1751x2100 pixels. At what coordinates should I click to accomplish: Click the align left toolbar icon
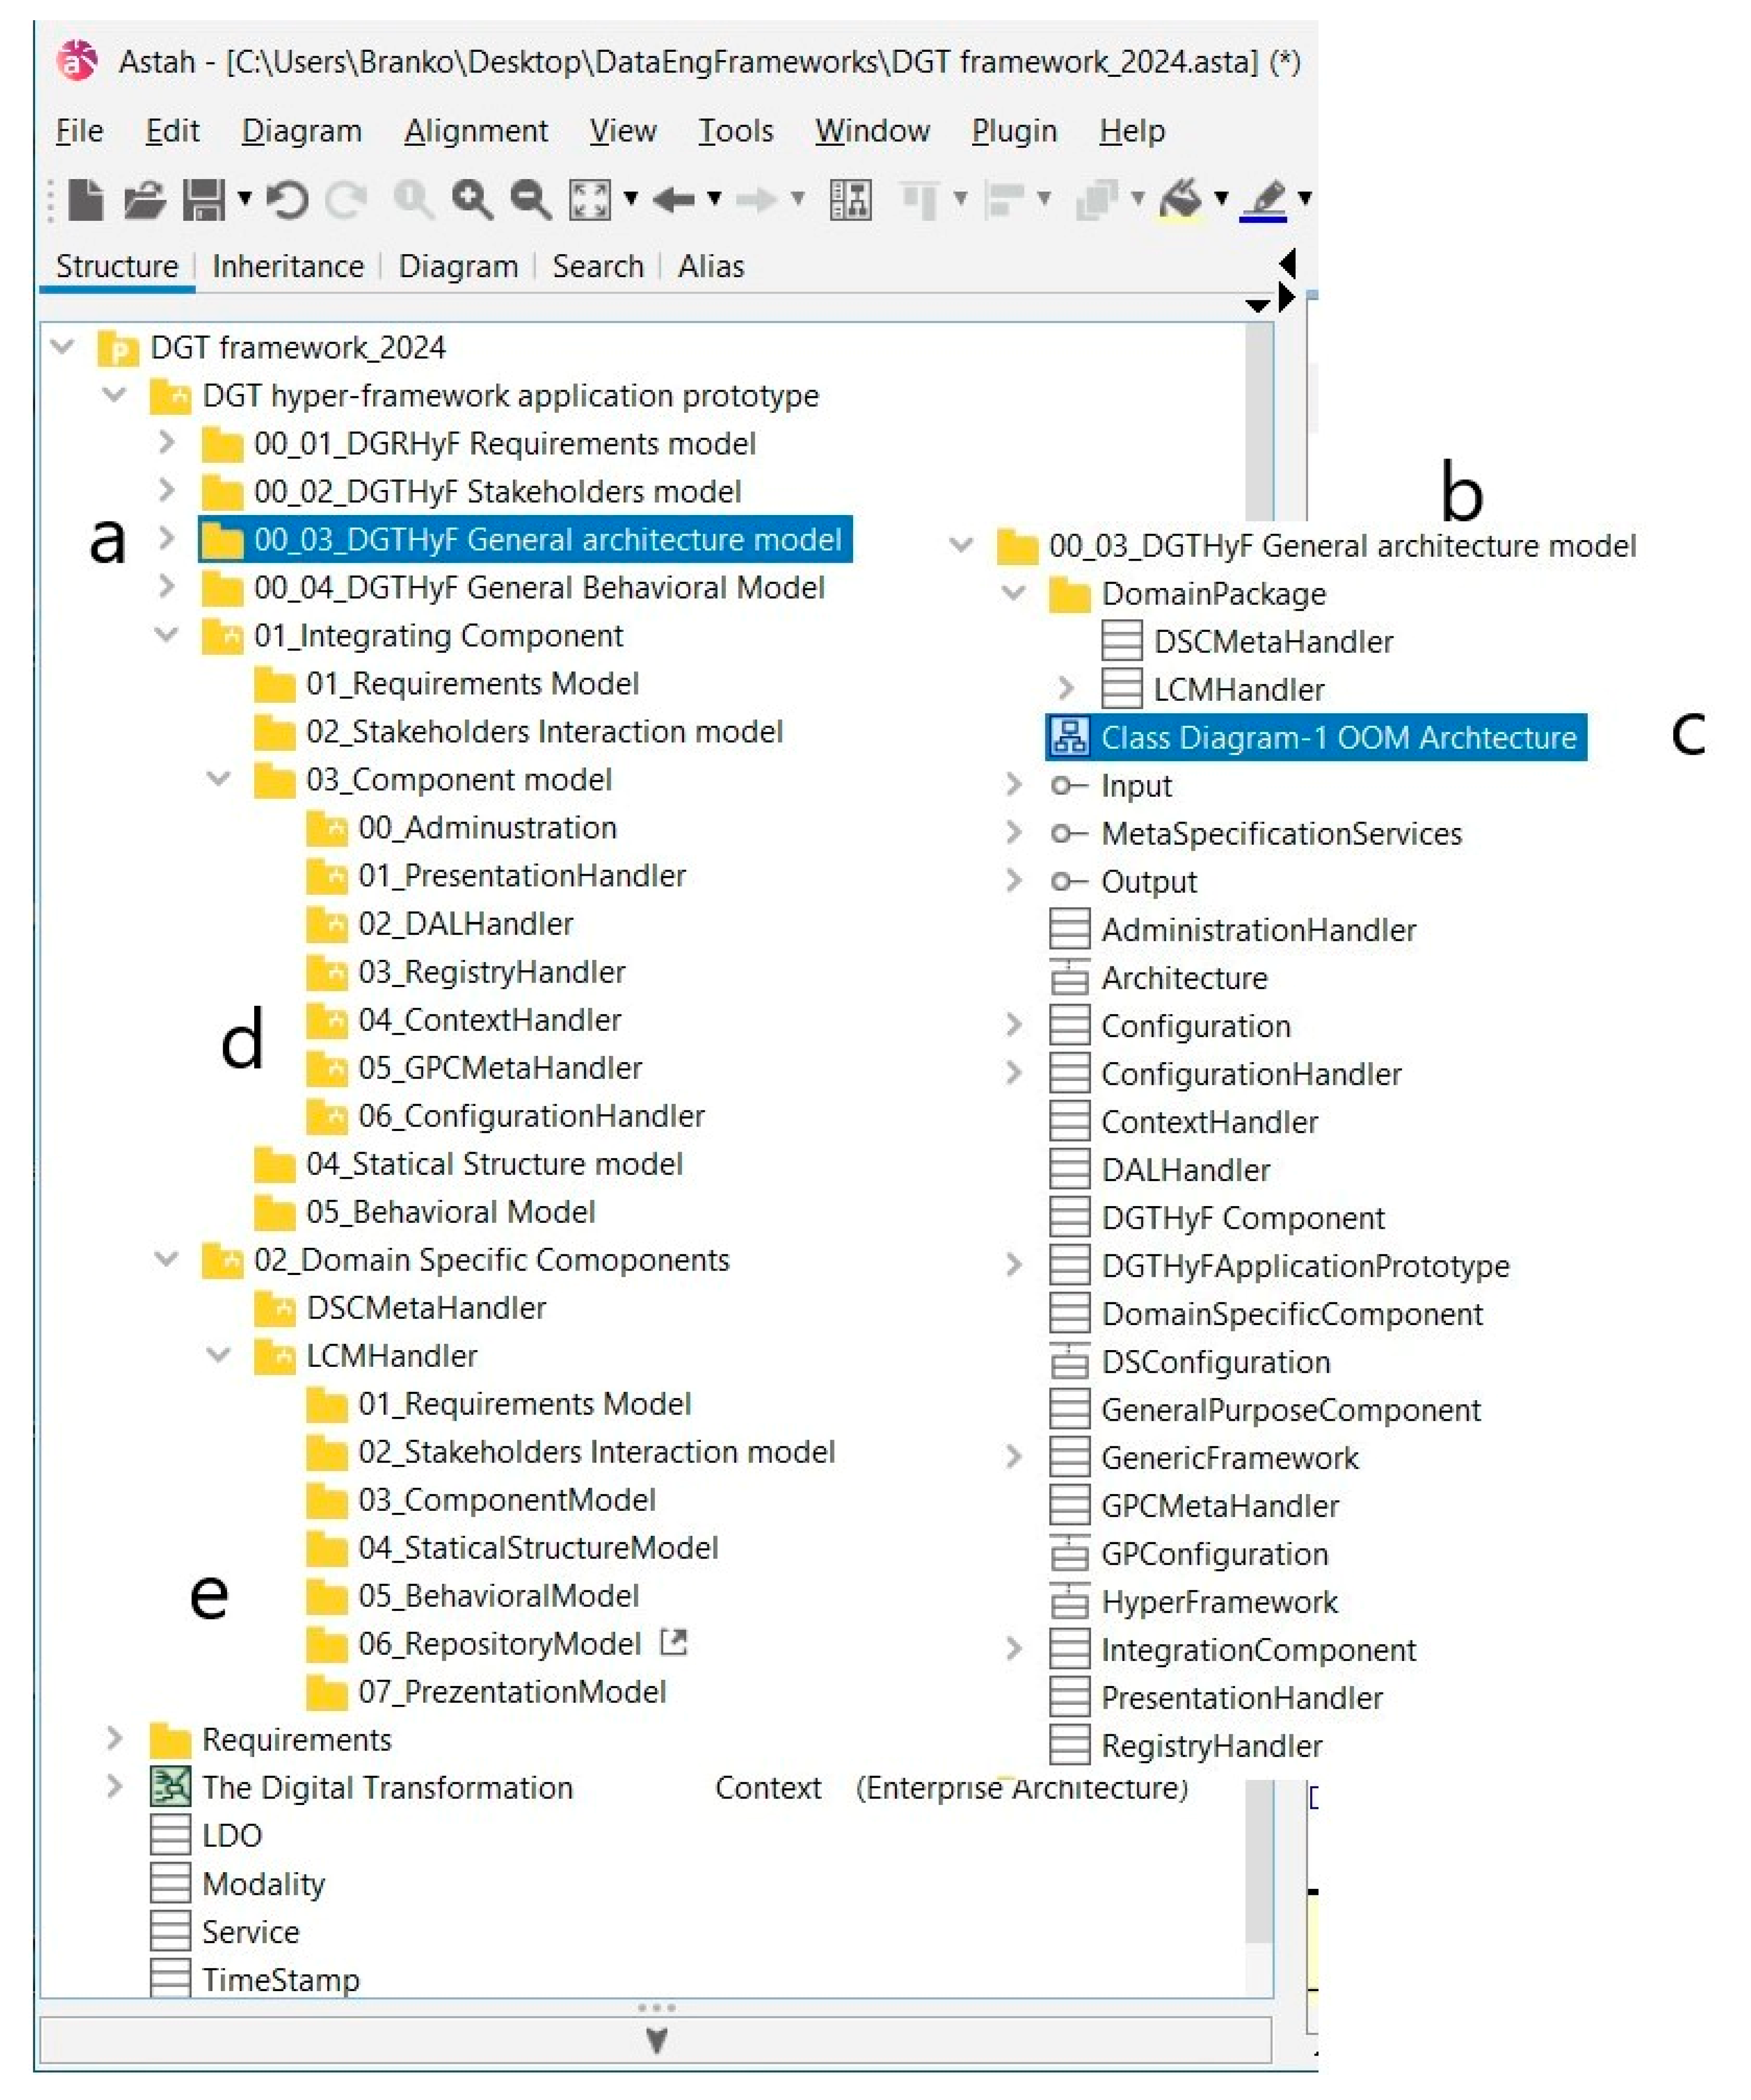tap(1004, 200)
